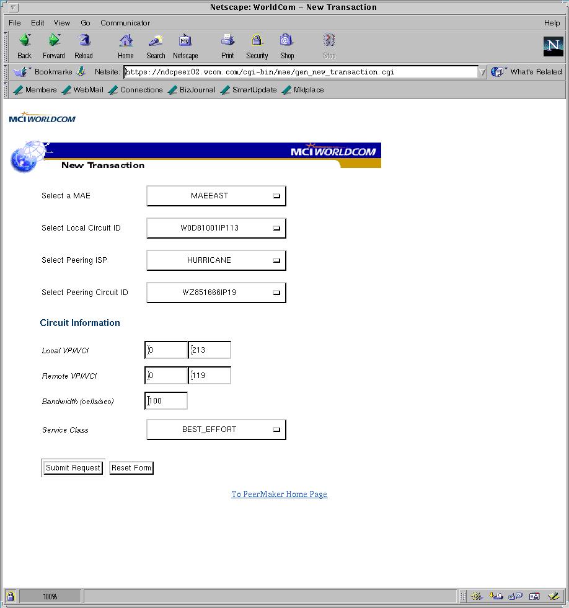This screenshot has width=569, height=608.
Task: Open the Edit menu
Action: coord(38,23)
